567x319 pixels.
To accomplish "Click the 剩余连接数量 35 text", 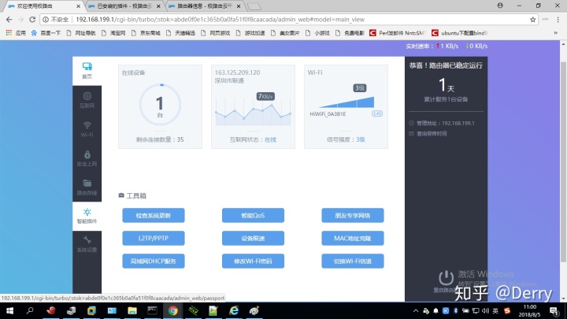I will pyautogui.click(x=160, y=139).
